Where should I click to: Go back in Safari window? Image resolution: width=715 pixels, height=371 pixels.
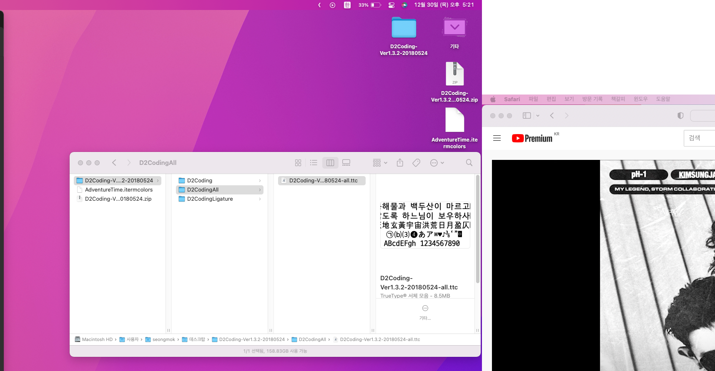pos(552,116)
